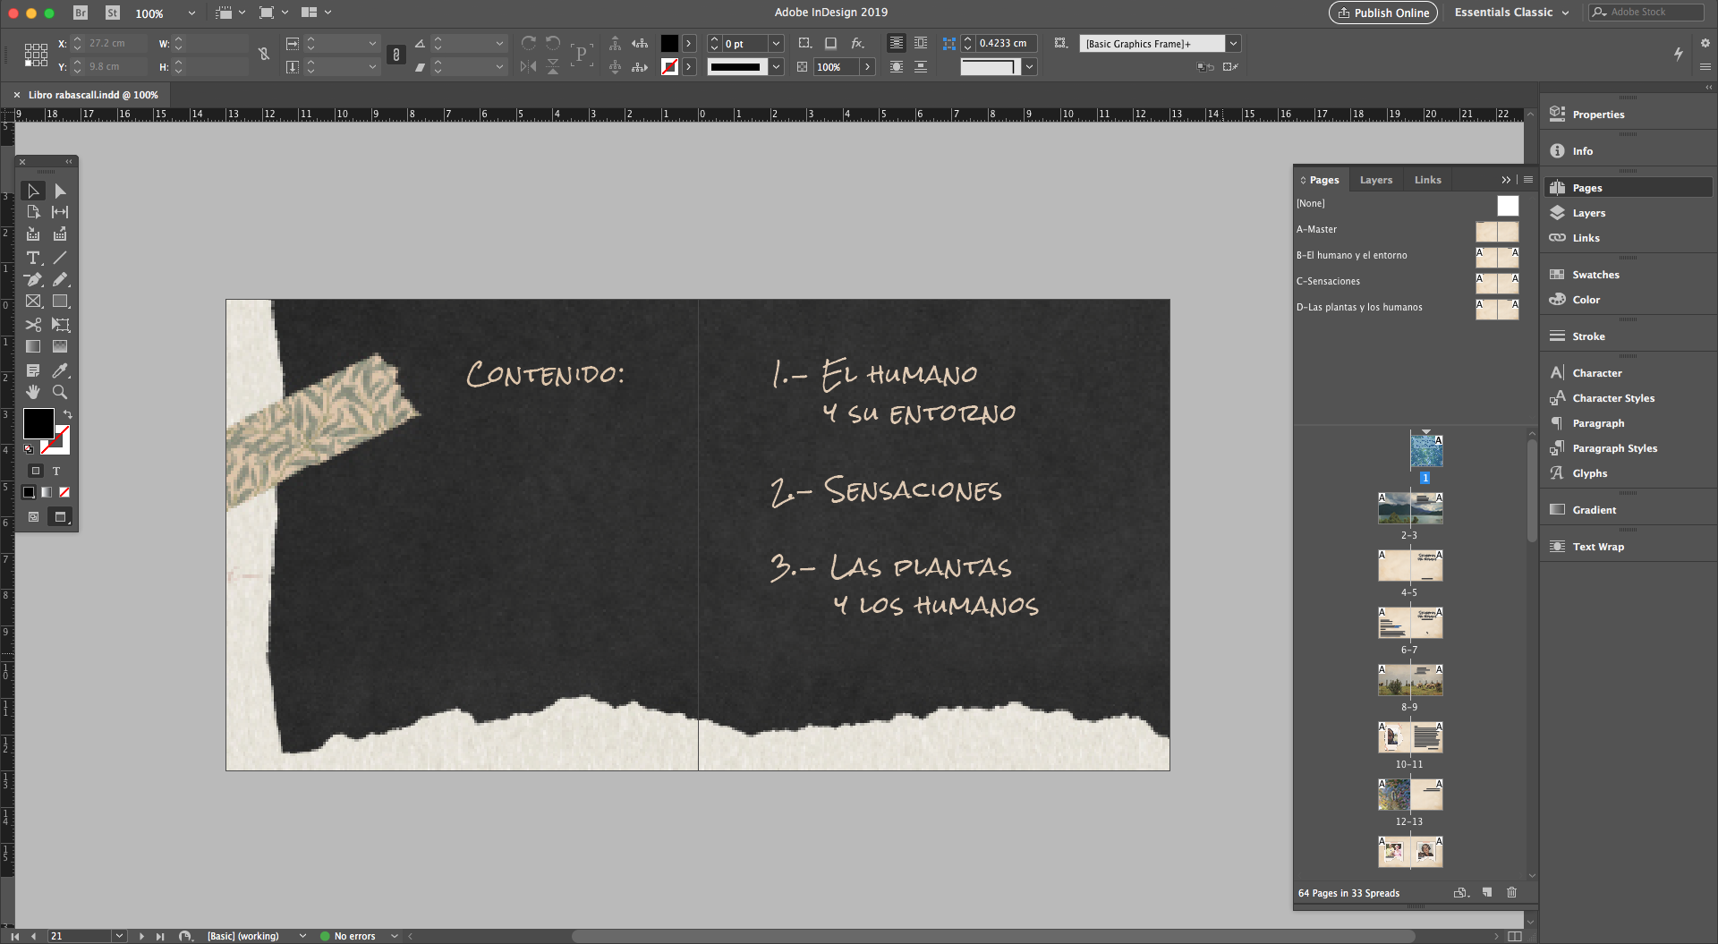Click the drop shadow effect icon
This screenshot has height=944, width=1718.
pyautogui.click(x=830, y=43)
